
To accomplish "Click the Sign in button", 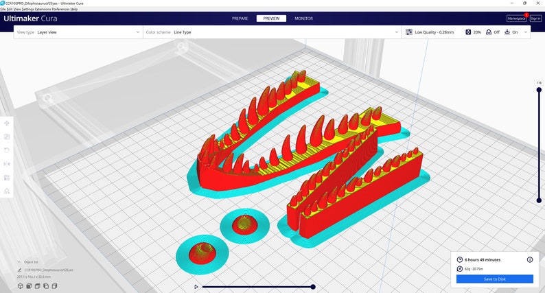I will 535,19.
